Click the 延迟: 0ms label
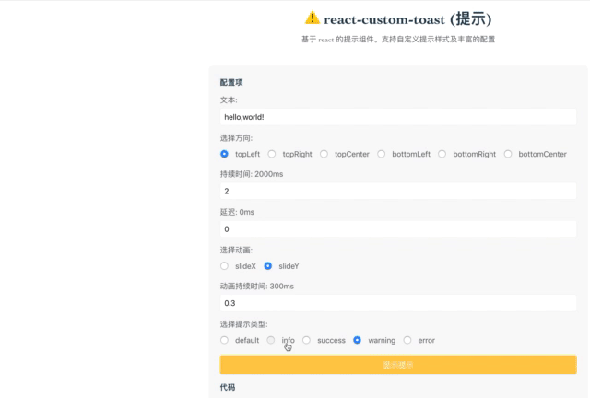Screen dimensions: 590x398 (237, 212)
